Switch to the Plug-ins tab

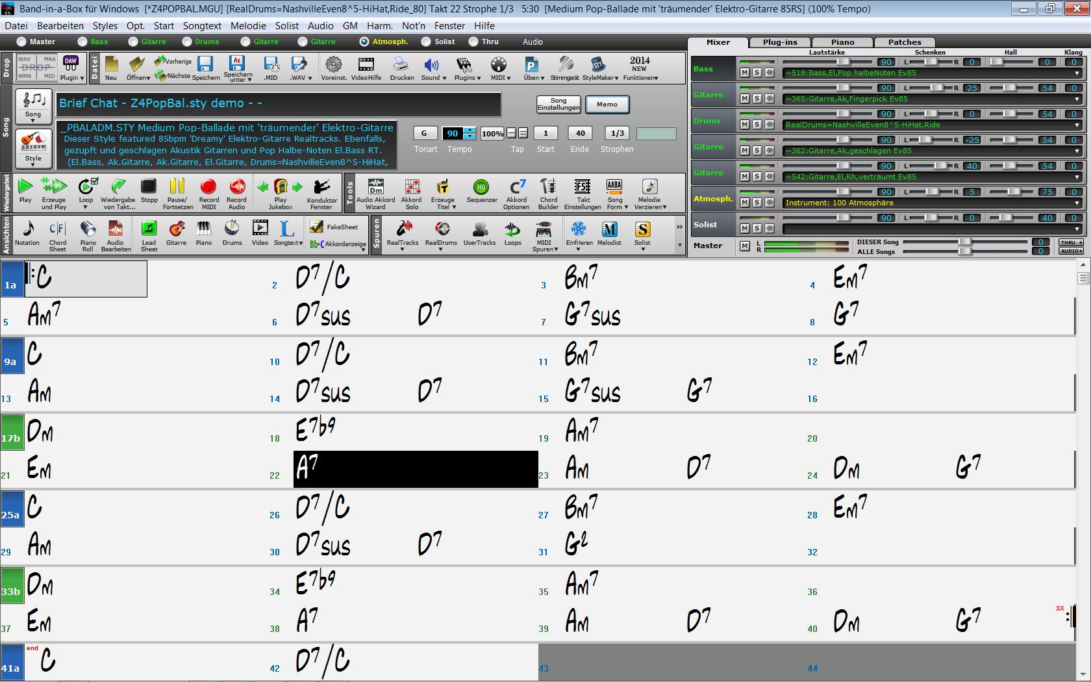[779, 42]
